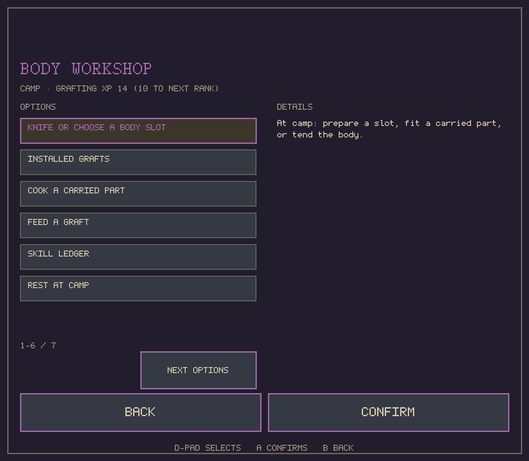Click the D-Pad Selects hint
Image resolution: width=529 pixels, height=461 pixels.
(x=208, y=448)
